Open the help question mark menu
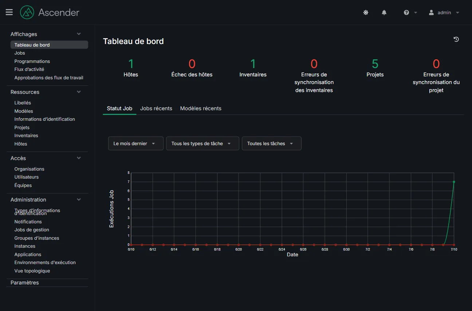 click(x=410, y=12)
